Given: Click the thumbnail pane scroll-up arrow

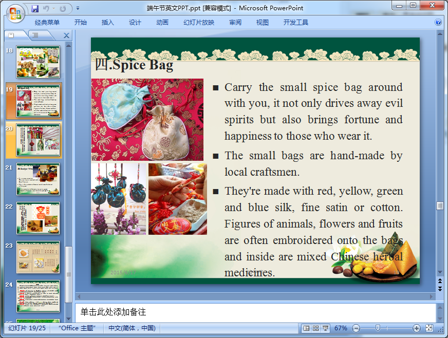Looking at the screenshot, I should [68, 45].
